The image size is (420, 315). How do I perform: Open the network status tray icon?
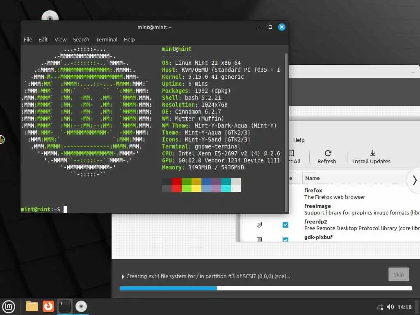tap(380, 307)
